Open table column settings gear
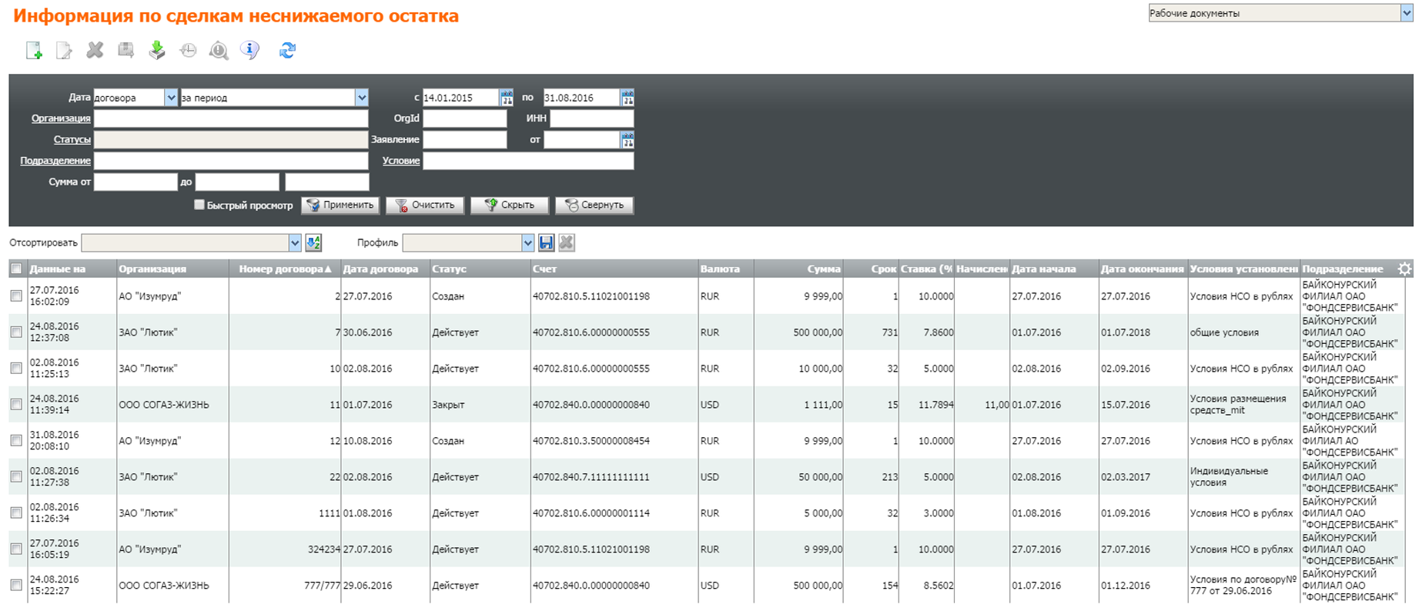This screenshot has width=1419, height=611. [x=1404, y=269]
